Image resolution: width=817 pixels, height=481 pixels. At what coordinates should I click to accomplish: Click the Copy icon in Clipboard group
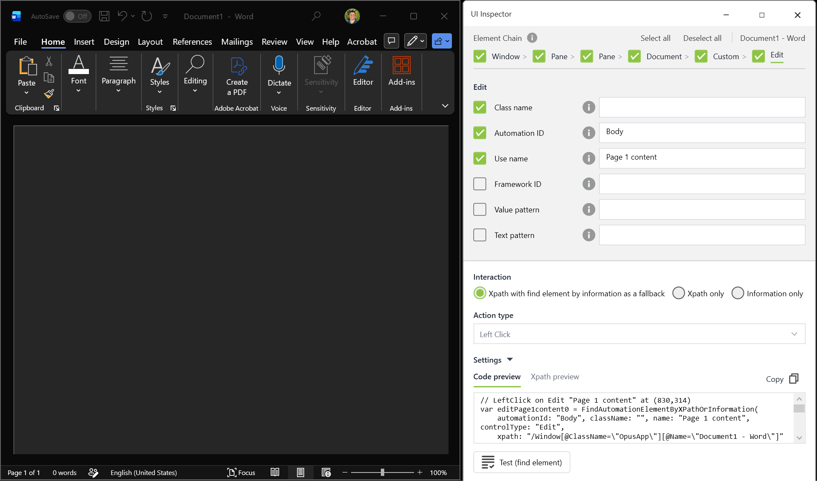click(49, 77)
